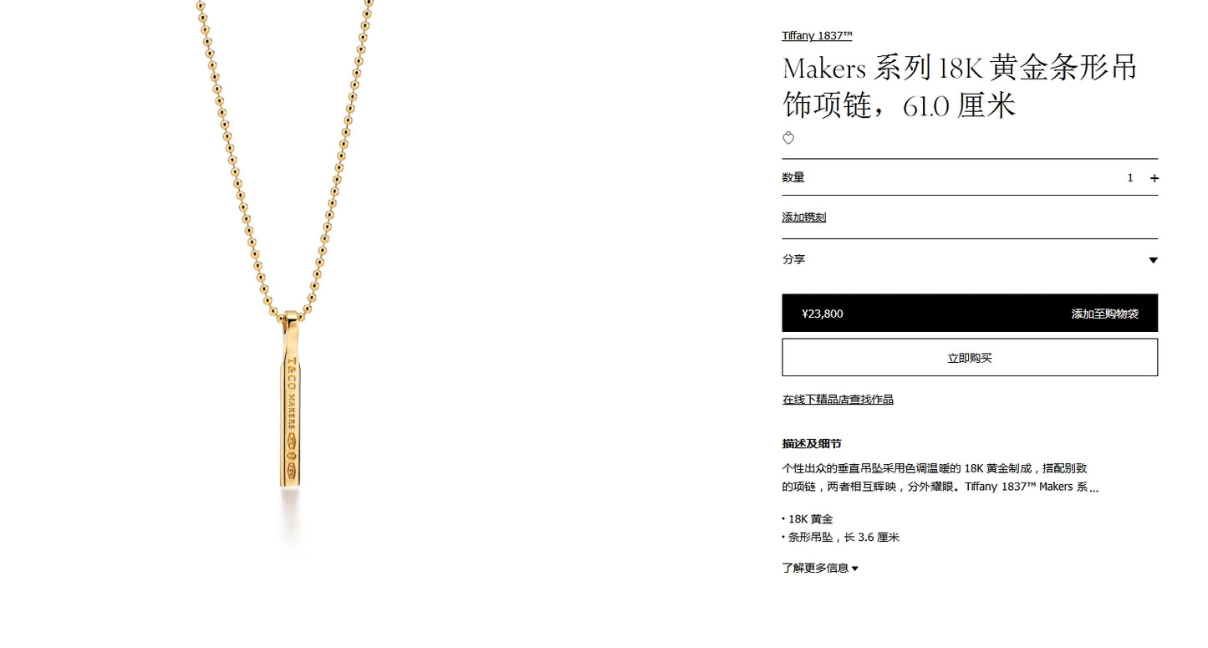Open the Tiffany 1837™ collection link

tap(817, 36)
